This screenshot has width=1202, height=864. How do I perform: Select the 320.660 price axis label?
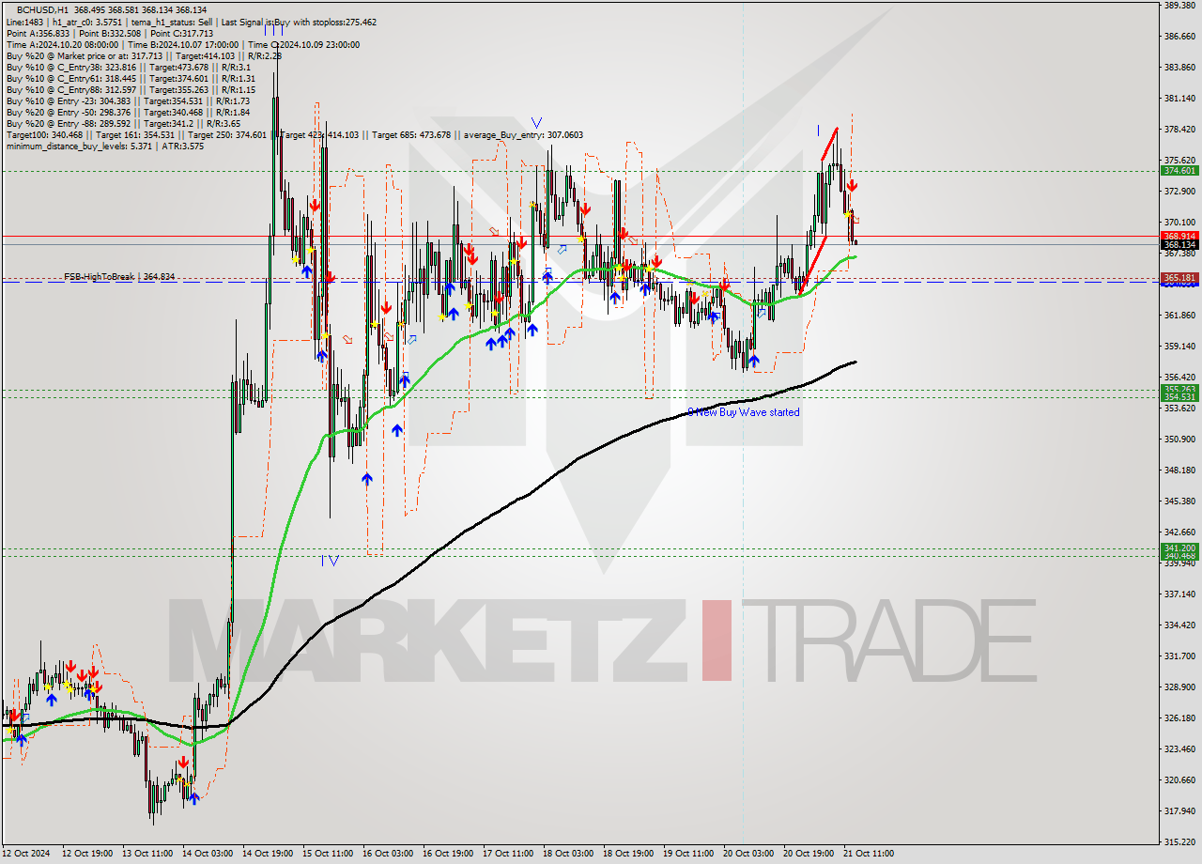1179,780
